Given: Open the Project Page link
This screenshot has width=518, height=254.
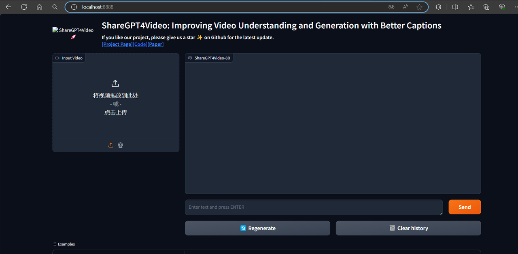Looking at the screenshot, I should click(x=117, y=44).
